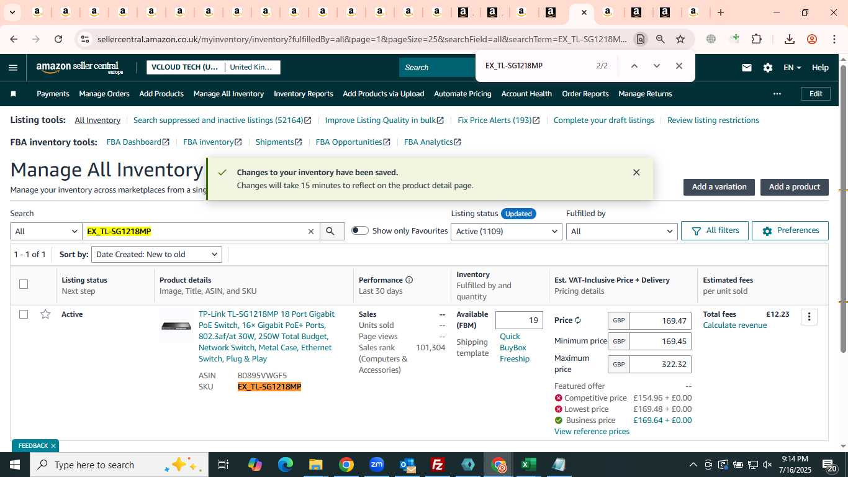Clear the inventory search term
This screenshot has width=848, height=477.
pos(311,232)
